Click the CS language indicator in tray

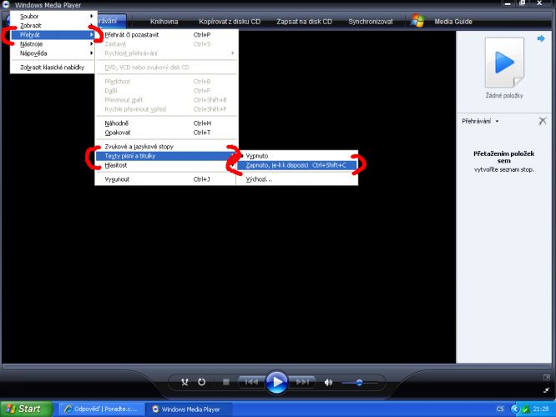500,409
